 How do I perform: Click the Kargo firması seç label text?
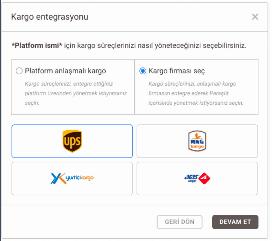tap(177, 71)
